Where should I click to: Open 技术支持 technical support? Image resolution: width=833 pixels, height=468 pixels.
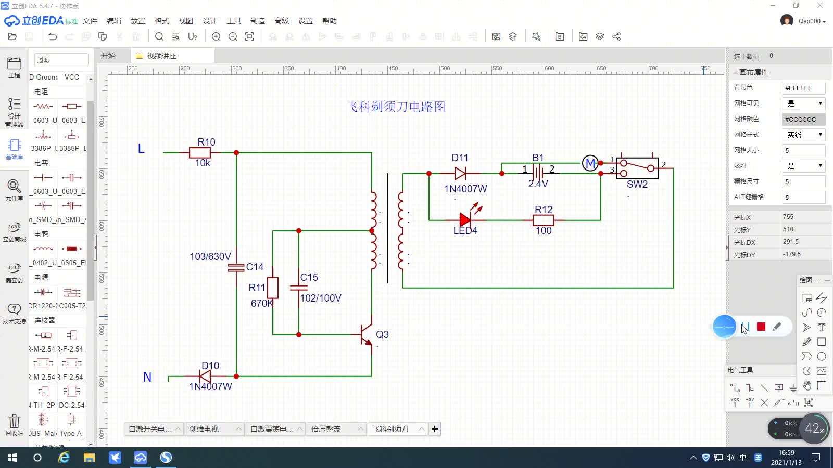[x=14, y=314]
